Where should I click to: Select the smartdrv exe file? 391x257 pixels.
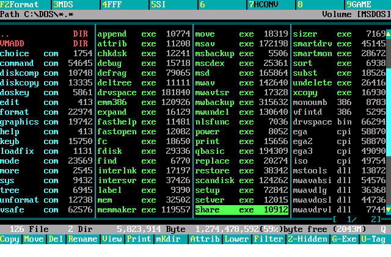339,43
